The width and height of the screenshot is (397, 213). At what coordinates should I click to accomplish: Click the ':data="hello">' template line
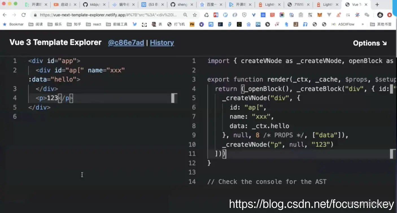[54, 79]
